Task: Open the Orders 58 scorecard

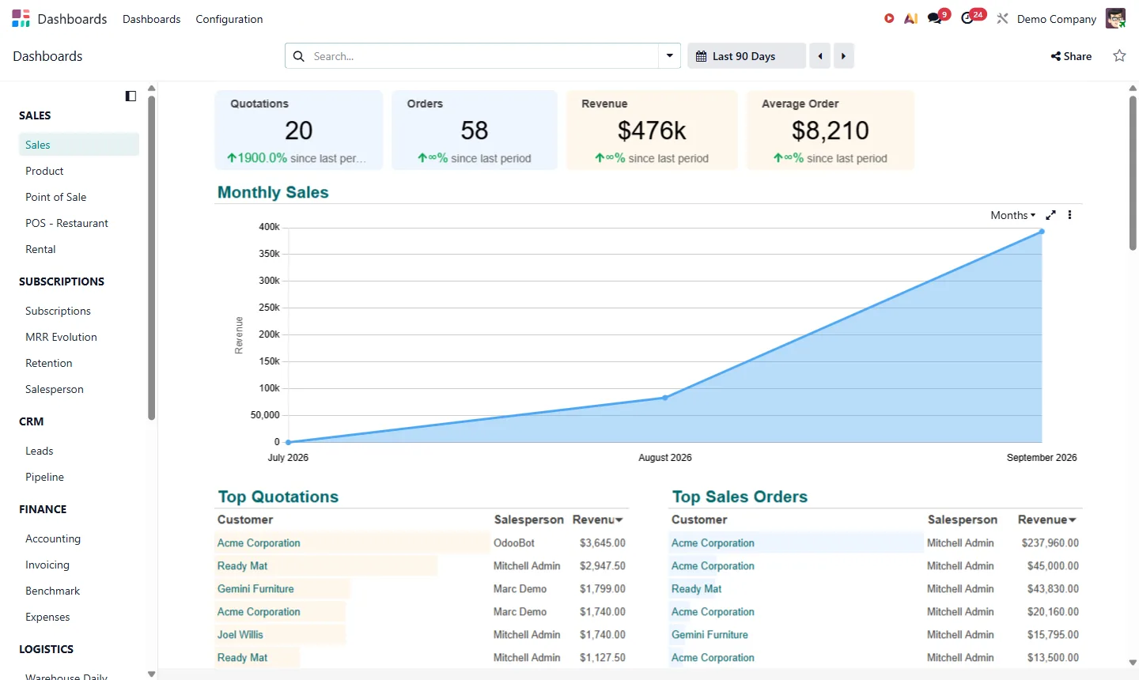Action: point(475,130)
